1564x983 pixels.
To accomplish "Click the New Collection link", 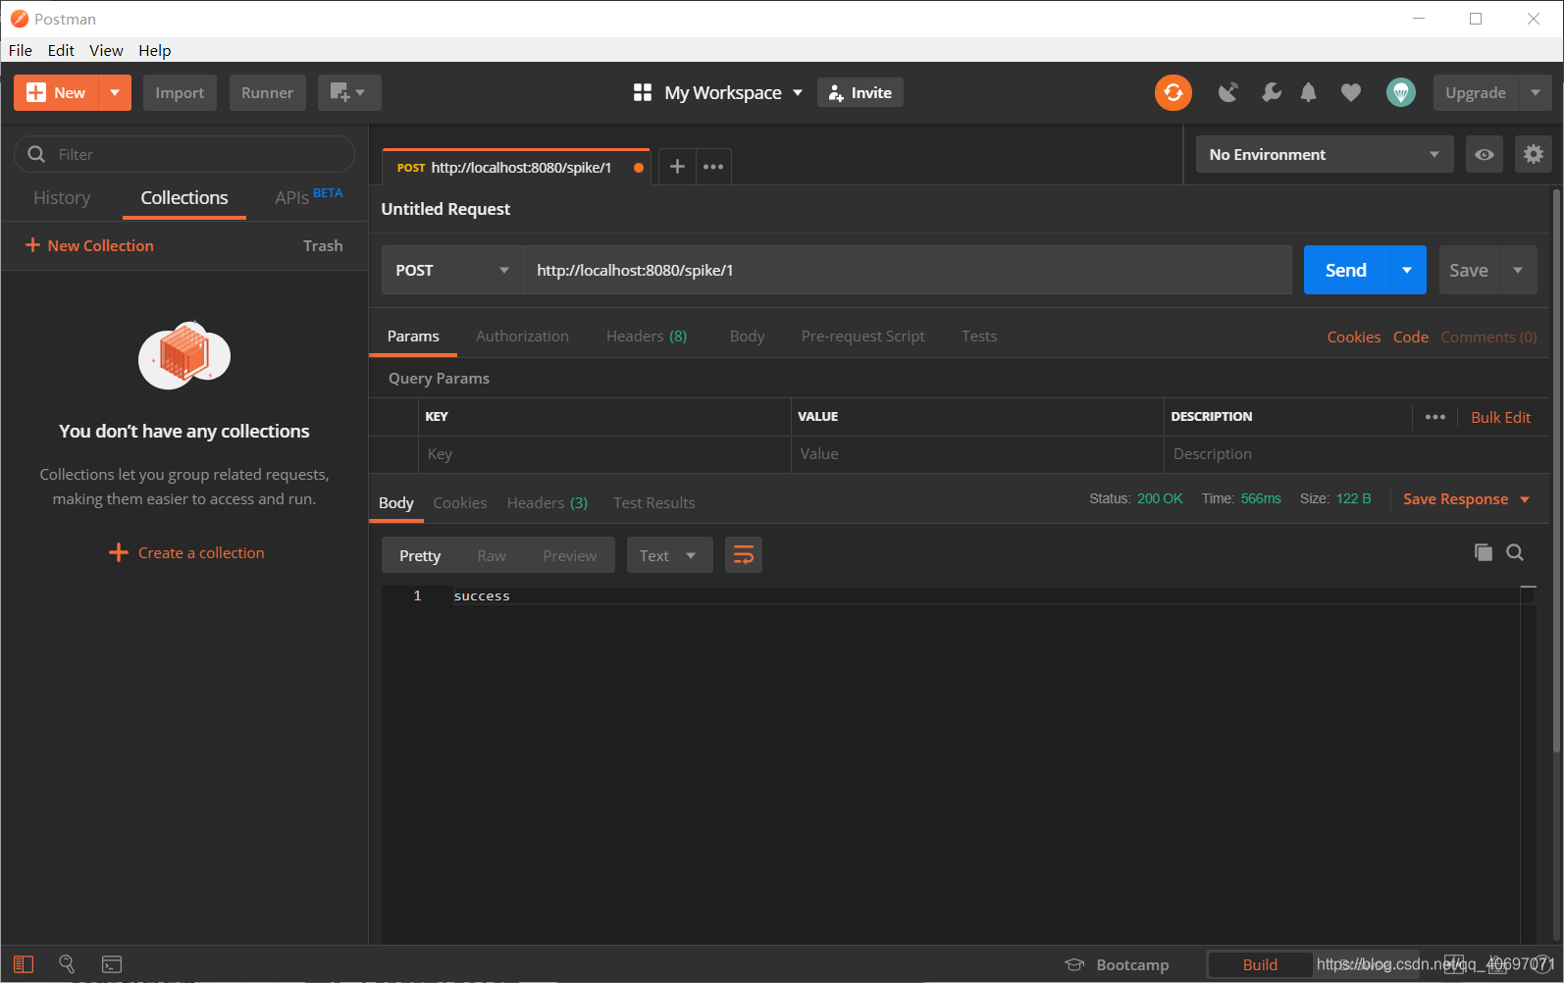I will coord(89,245).
